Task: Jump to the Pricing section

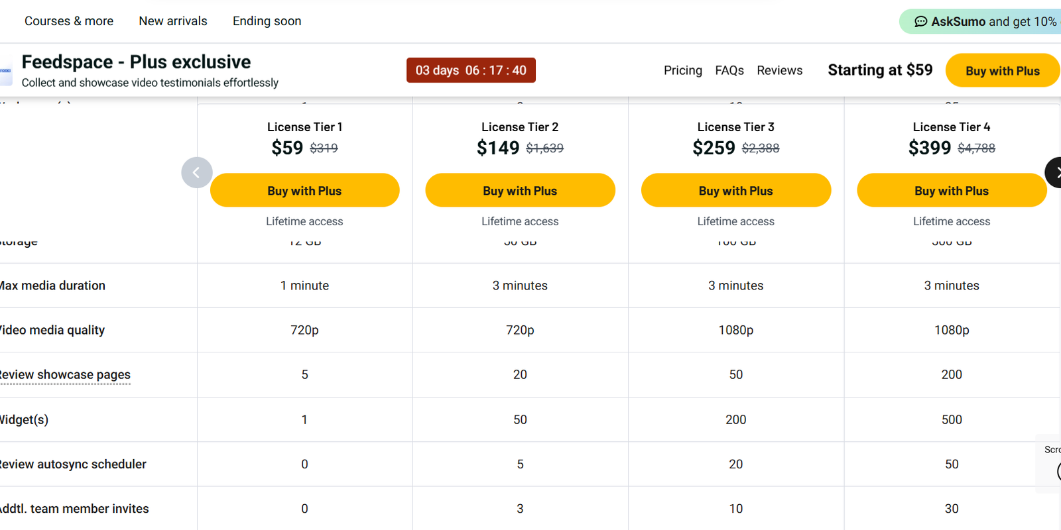Action: point(682,70)
